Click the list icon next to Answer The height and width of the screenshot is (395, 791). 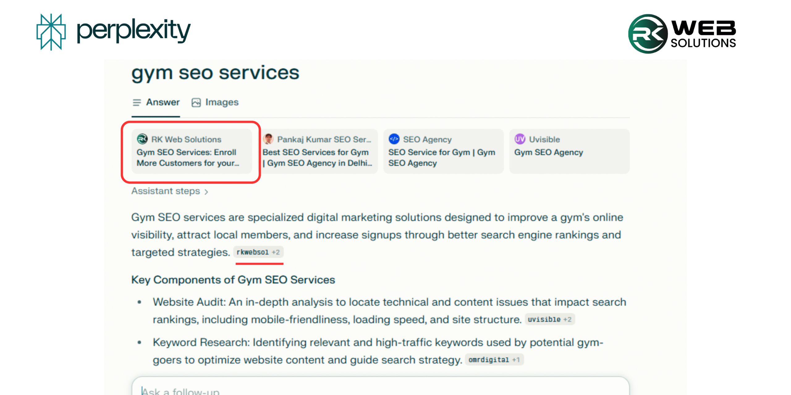137,102
